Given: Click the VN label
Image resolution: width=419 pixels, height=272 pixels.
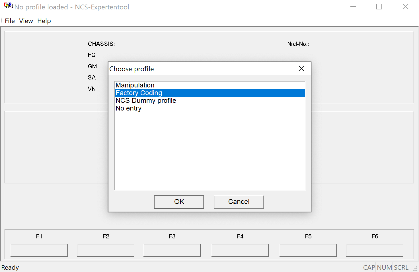Looking at the screenshot, I should [x=92, y=89].
